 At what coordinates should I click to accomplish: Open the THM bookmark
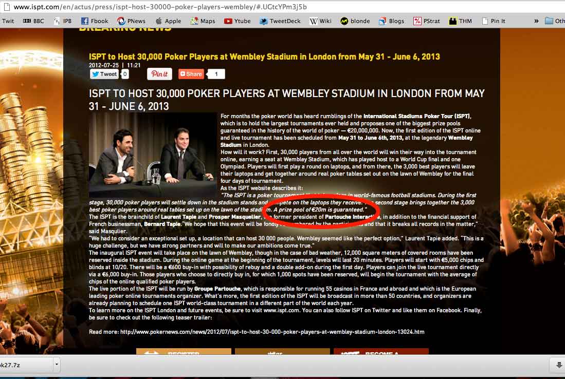[x=461, y=21]
